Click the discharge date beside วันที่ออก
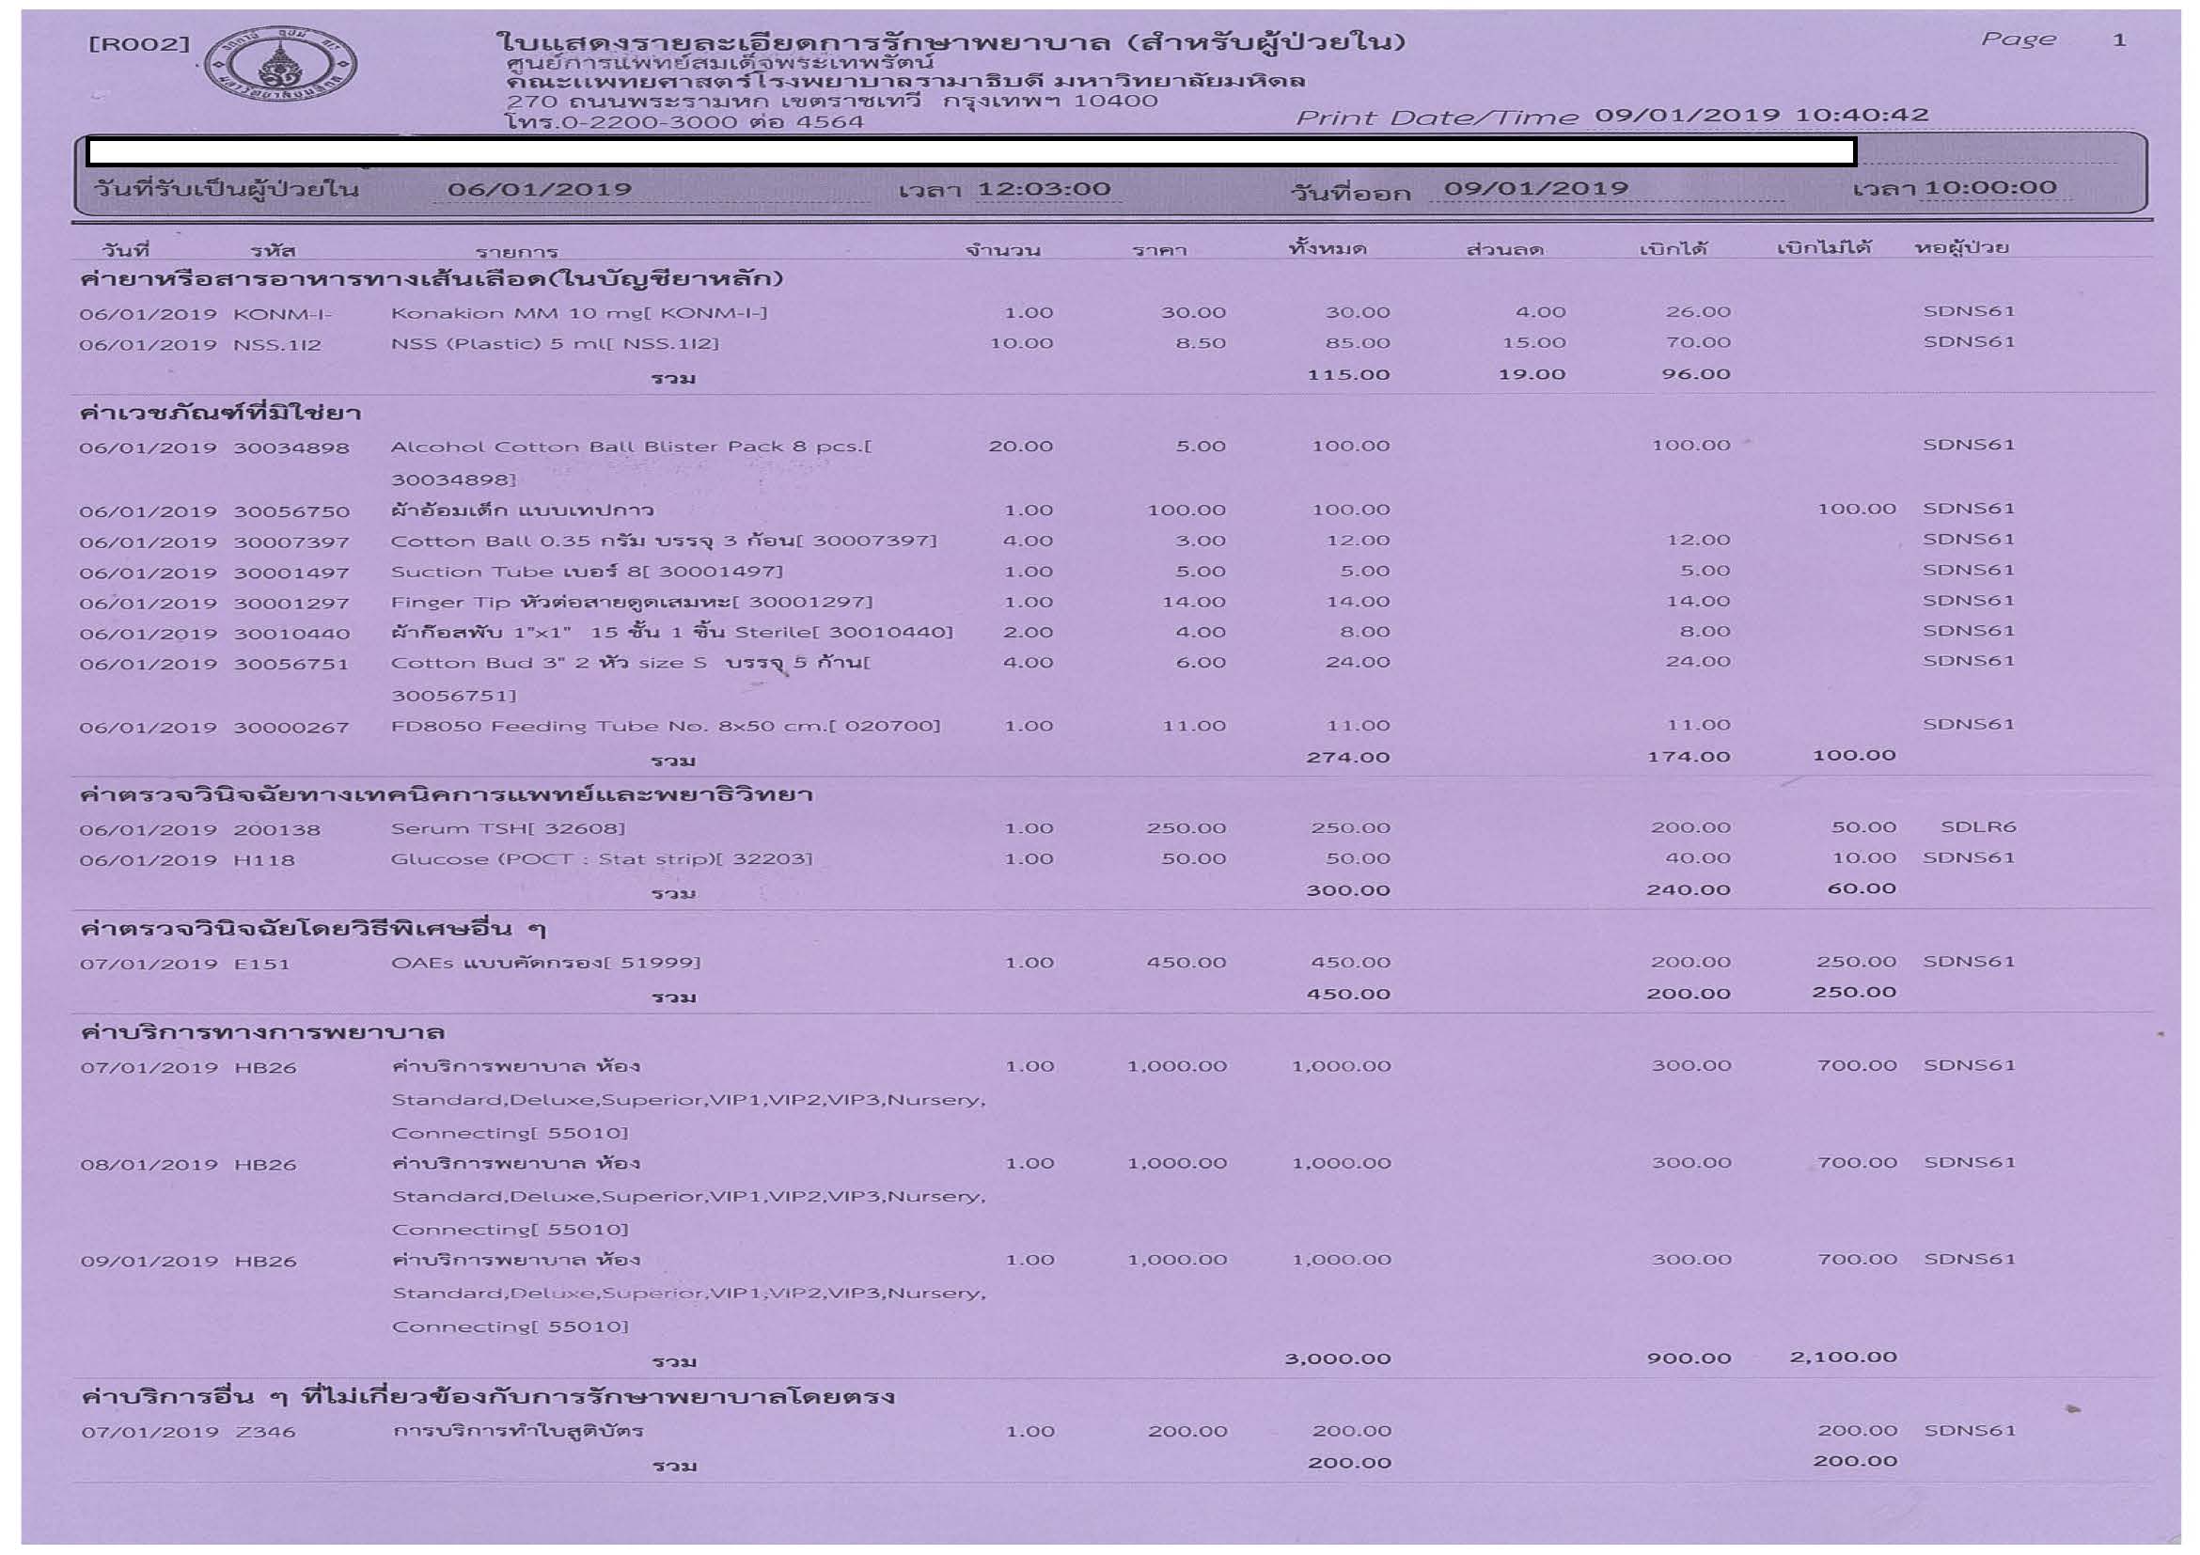This screenshot has width=2200, height=1555. (x=1536, y=188)
